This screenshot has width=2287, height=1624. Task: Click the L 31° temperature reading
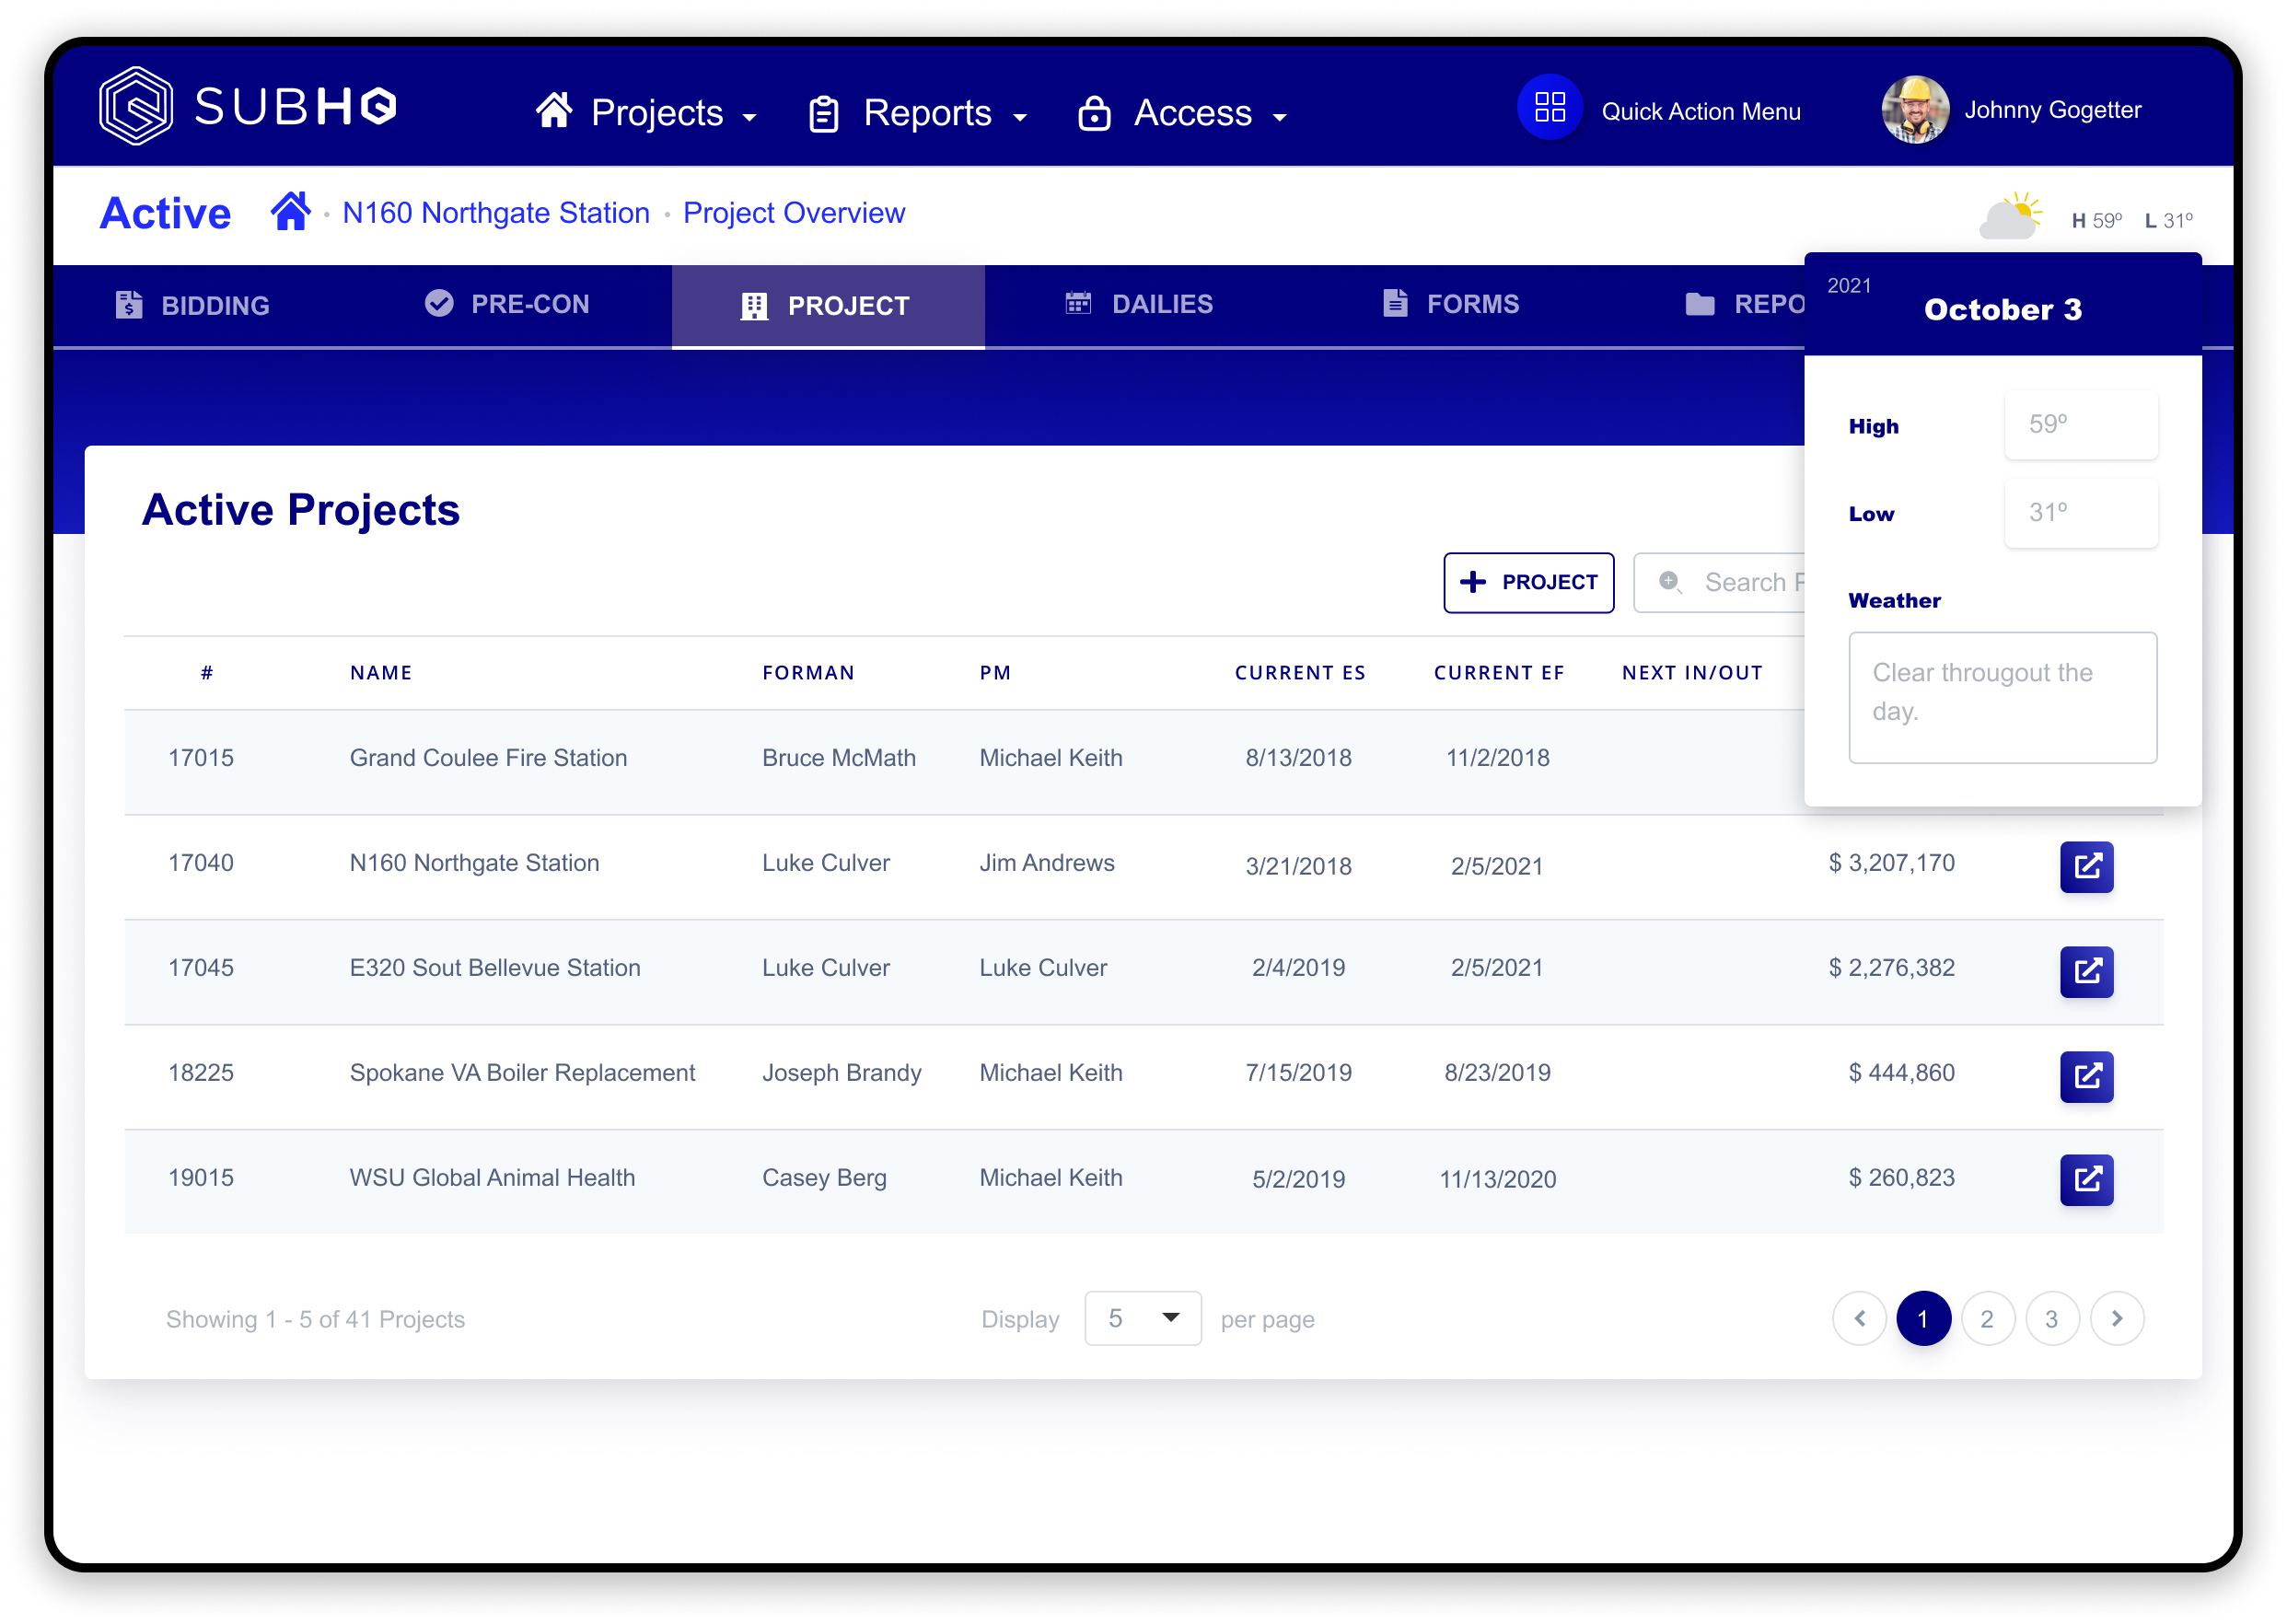(x=2169, y=220)
